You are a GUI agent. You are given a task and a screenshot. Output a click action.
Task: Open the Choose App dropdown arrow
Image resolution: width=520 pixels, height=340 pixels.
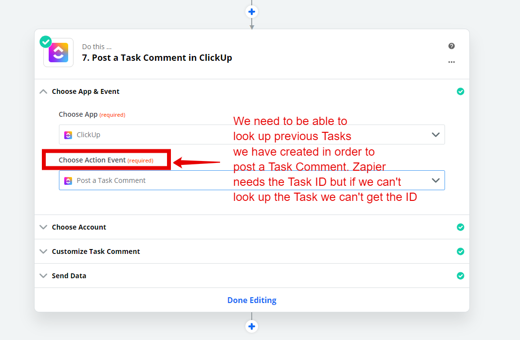click(x=435, y=135)
